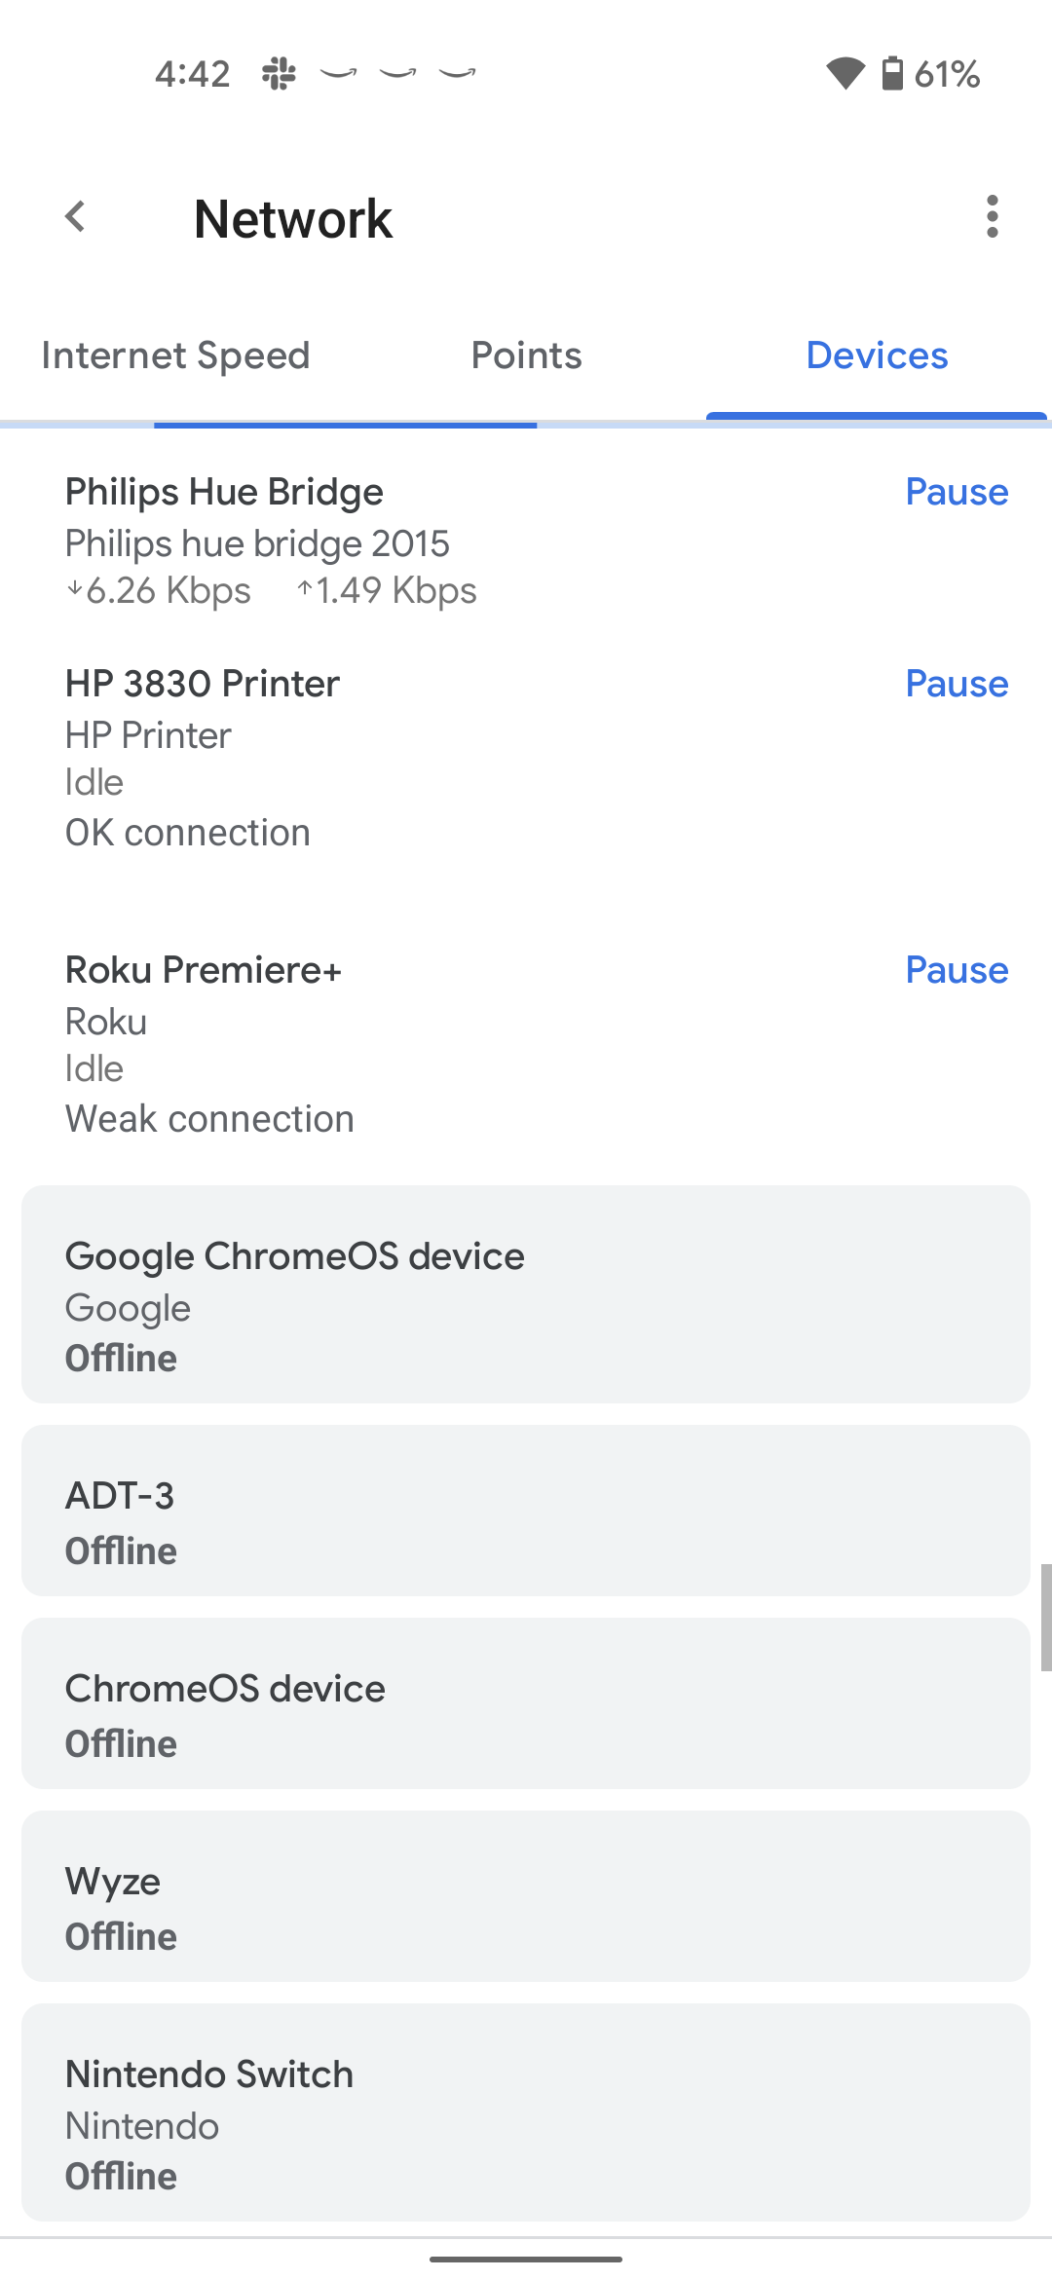Pause the Roku Premiere+ device
1052x2279 pixels.
click(957, 970)
